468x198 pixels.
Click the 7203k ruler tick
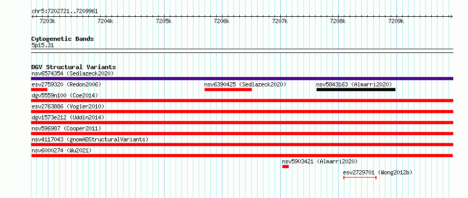(x=48, y=21)
